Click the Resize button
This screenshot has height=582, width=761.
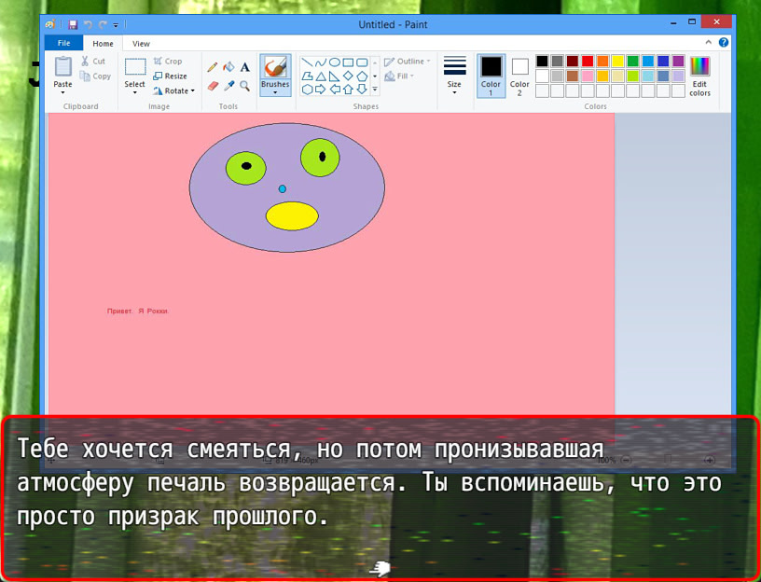[170, 76]
